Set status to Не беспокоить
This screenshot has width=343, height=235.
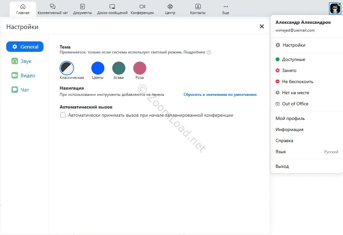point(307,82)
